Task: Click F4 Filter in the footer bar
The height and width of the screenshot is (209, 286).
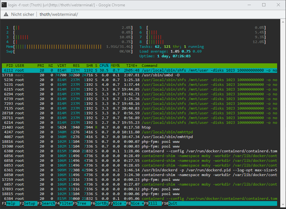Action: pos(64,203)
